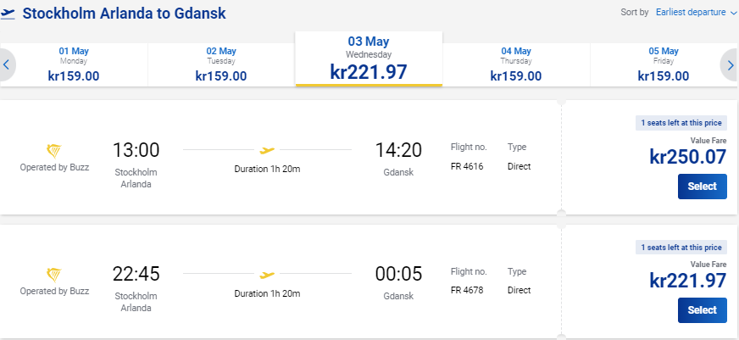Switch to the 05 May Friday tab

tap(664, 64)
